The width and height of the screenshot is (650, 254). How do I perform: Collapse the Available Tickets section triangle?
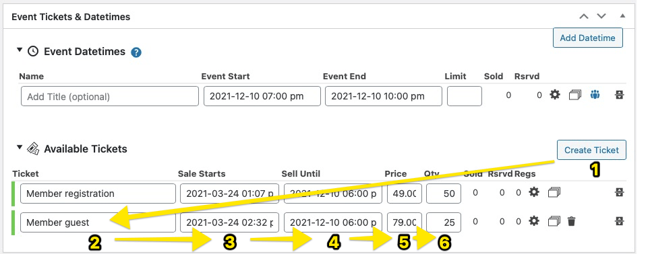(x=19, y=146)
